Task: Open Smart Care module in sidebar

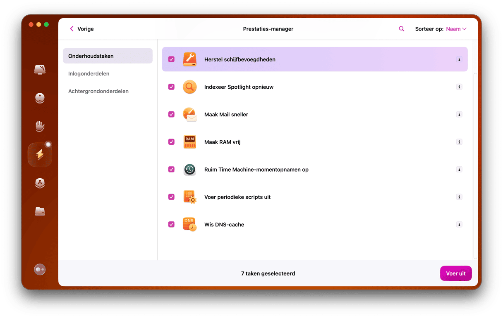Action: [40, 69]
